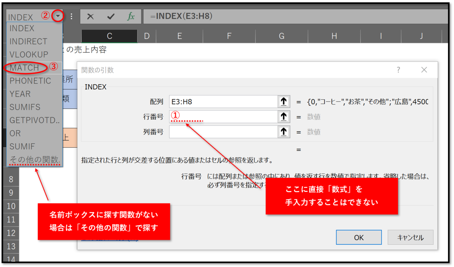
Task: Select column I header
Action: coord(381,36)
